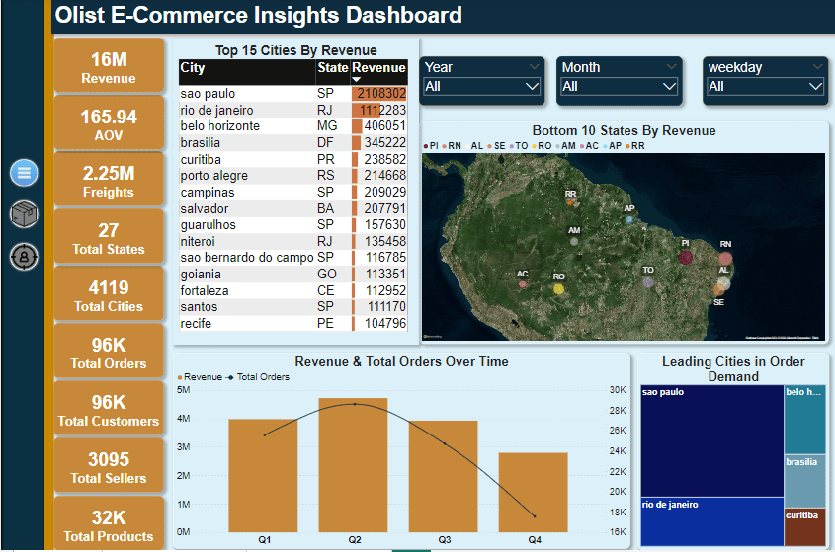
Task: Select the 2.25M Freights card
Action: coord(109,180)
